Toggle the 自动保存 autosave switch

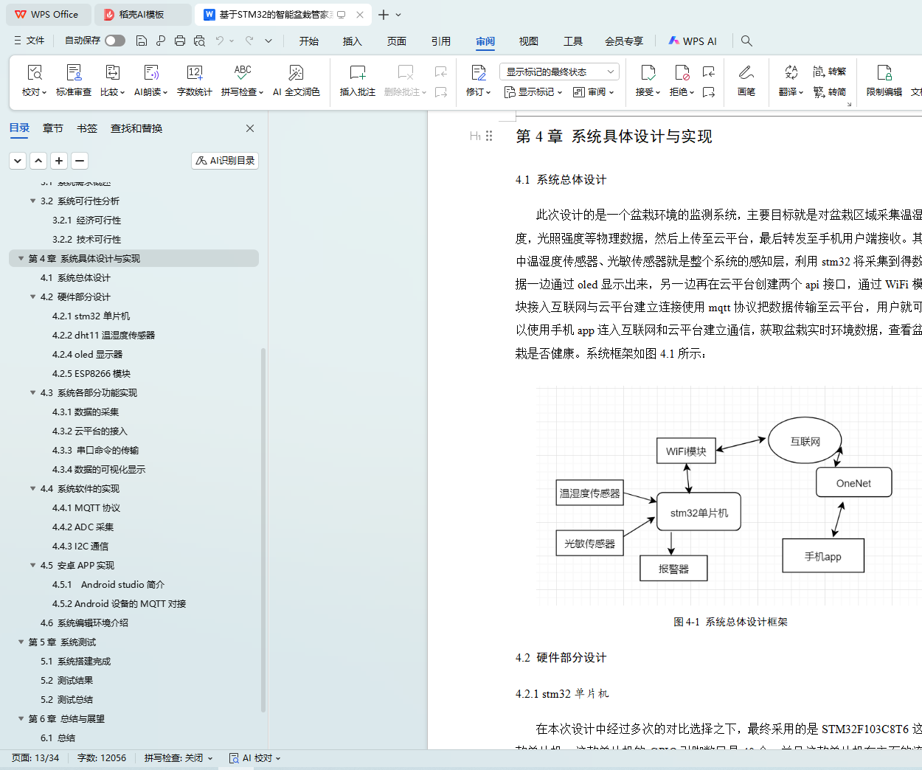click(x=114, y=41)
